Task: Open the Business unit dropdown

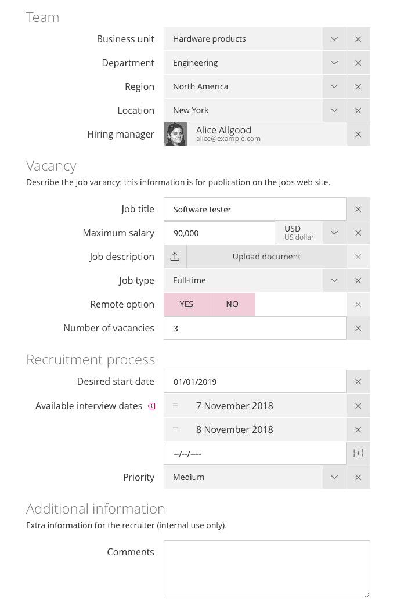Action: coord(334,39)
